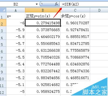108x96 pixels.
Task: Click the formula bar showing =SIN(A2)
Action: pyautogui.click(x=84, y=4)
